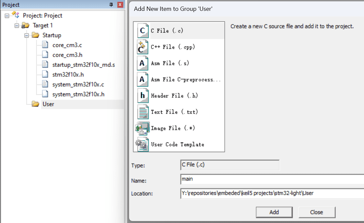Click the Type field showing C File

pyautogui.click(x=230, y=165)
